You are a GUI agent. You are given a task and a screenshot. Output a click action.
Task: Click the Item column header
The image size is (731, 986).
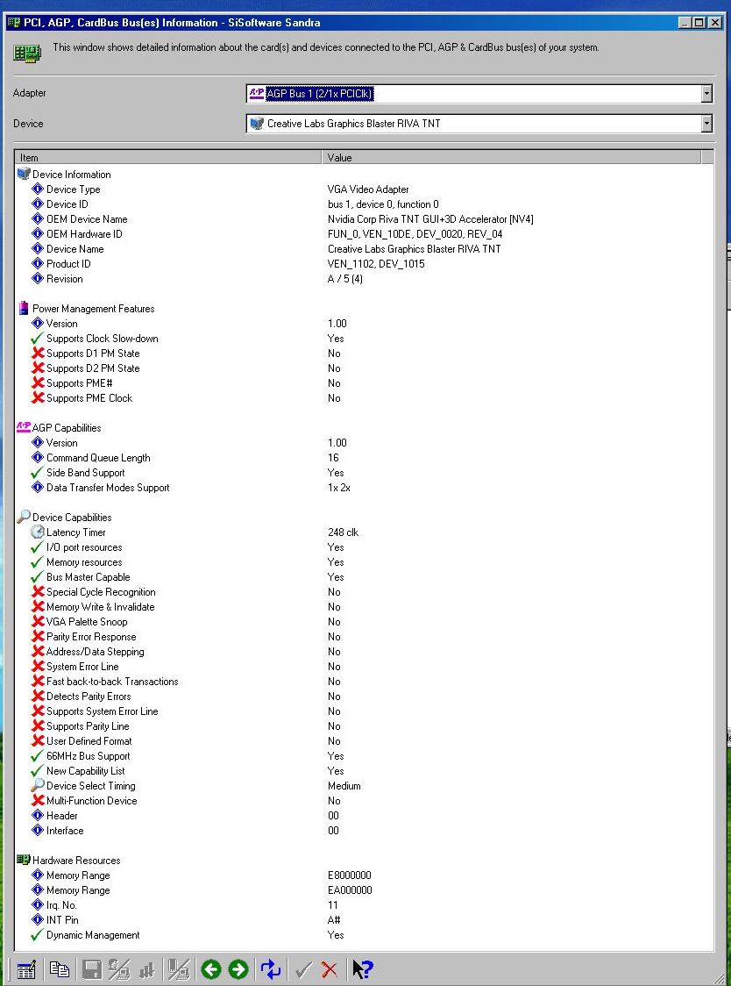167,157
